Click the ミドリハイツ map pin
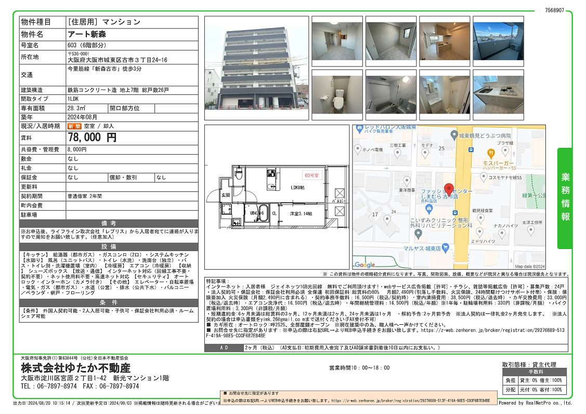 [480, 233]
